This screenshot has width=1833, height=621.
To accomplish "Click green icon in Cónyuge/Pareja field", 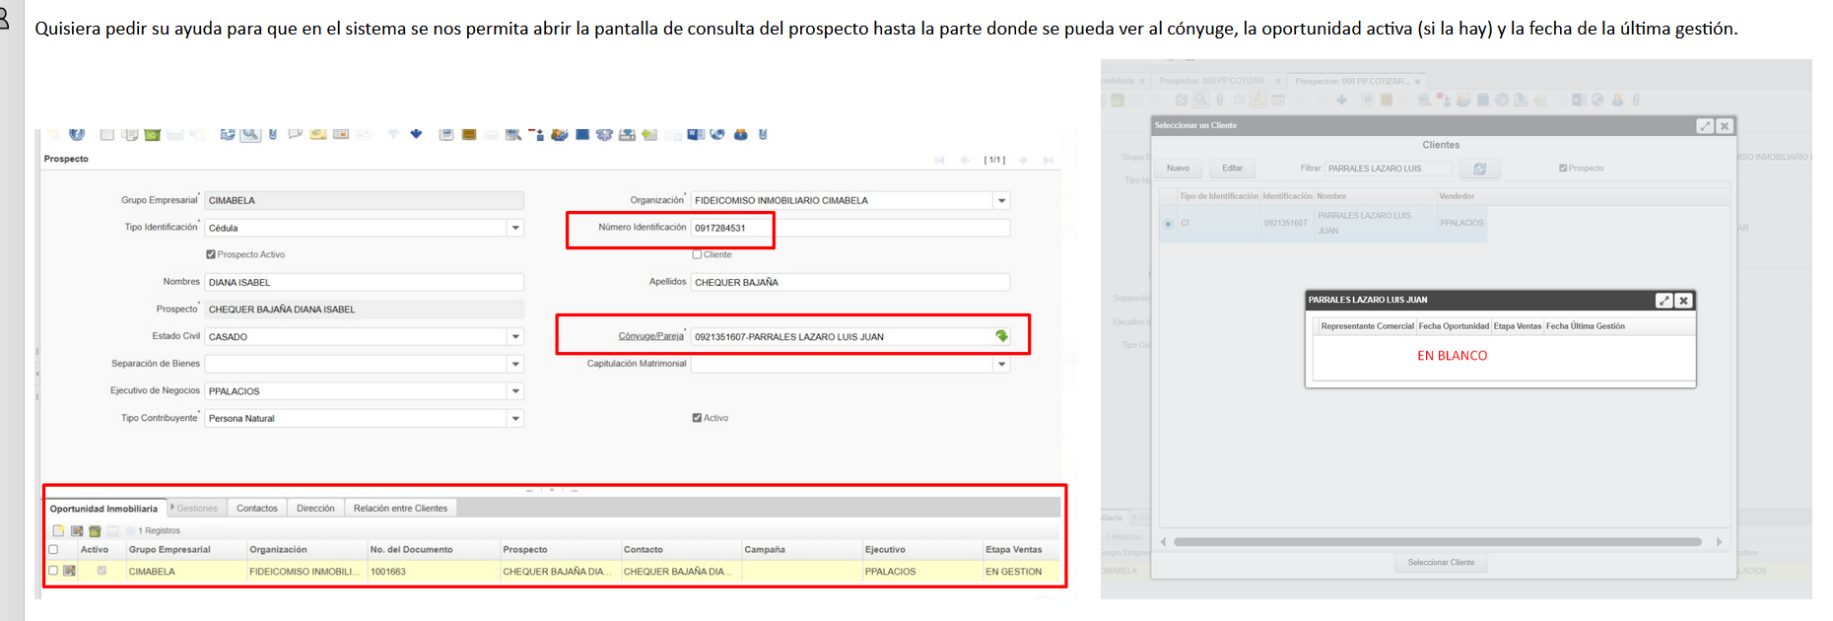I will tap(1001, 336).
